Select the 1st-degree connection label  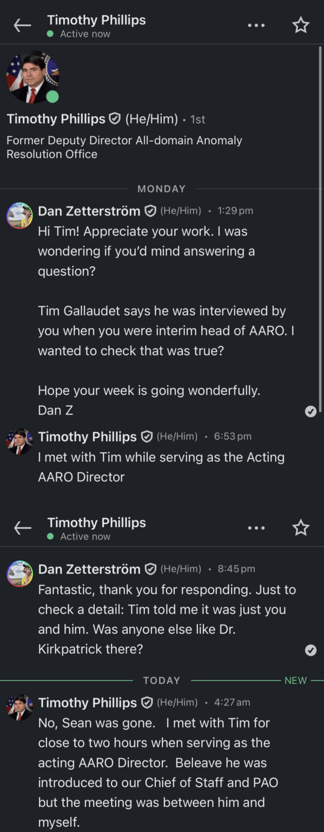pyautogui.click(x=197, y=119)
